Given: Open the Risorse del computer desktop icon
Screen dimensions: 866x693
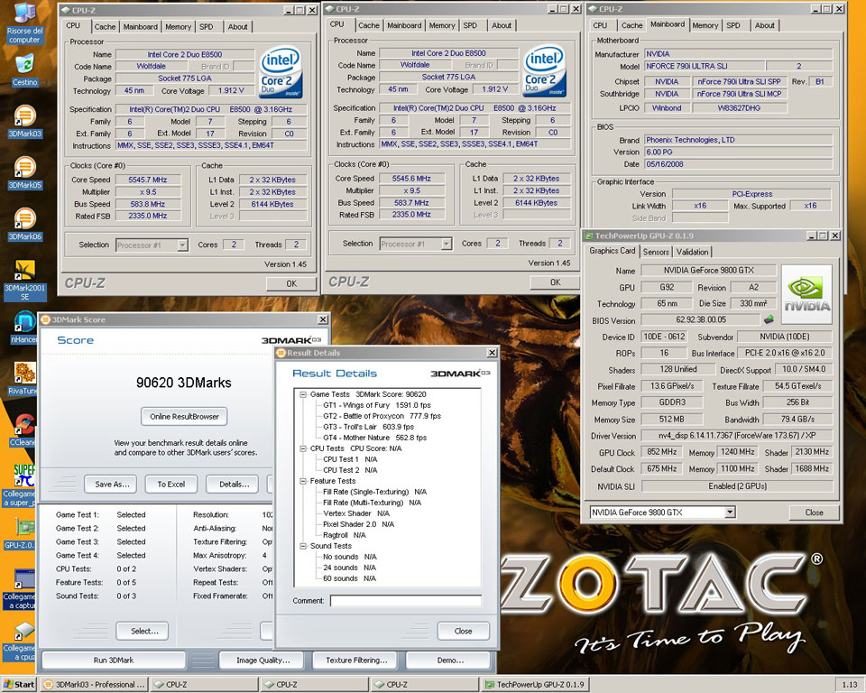Looking at the screenshot, I should pos(24,23).
